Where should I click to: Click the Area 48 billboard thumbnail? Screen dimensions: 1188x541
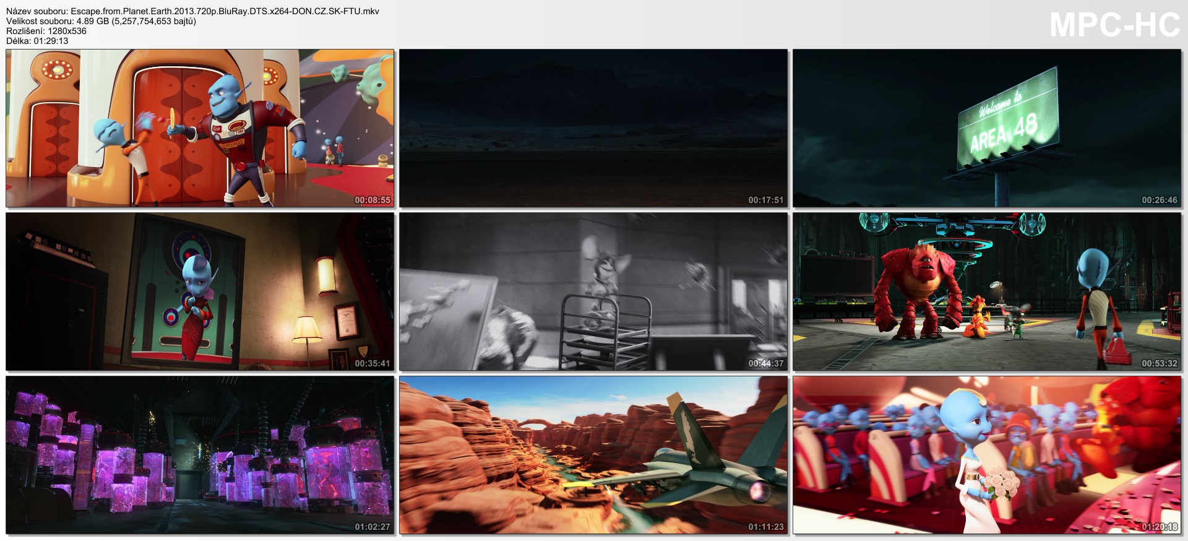coord(987,128)
